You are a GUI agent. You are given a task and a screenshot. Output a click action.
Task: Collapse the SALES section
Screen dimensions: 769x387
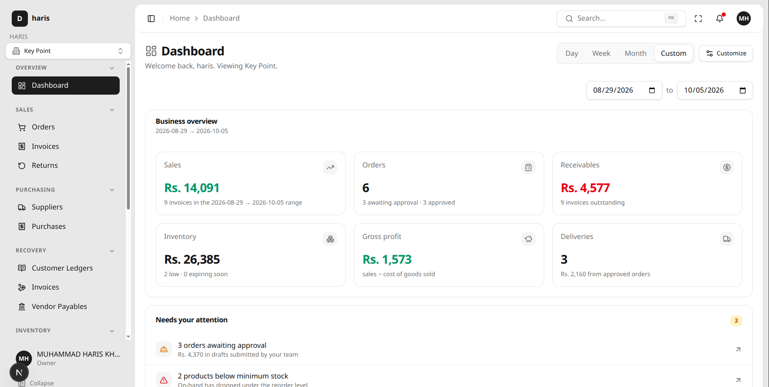[x=112, y=110]
